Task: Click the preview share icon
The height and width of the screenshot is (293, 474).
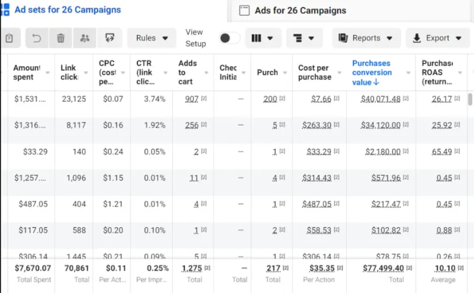Action: 110,38
